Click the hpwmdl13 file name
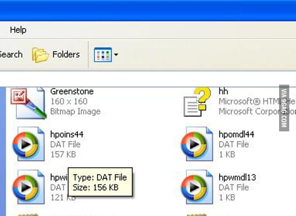The width and height of the screenshot is (296, 216). click(237, 177)
